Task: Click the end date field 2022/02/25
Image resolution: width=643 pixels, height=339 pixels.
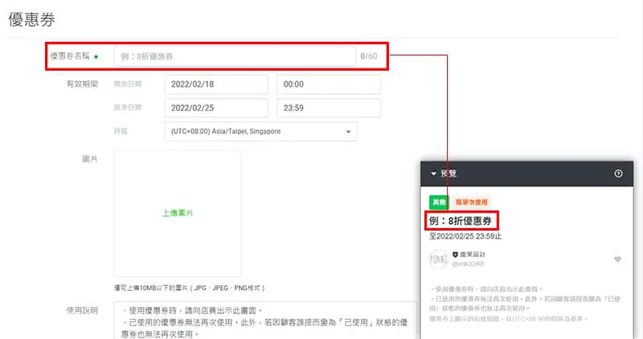Action: click(x=215, y=108)
